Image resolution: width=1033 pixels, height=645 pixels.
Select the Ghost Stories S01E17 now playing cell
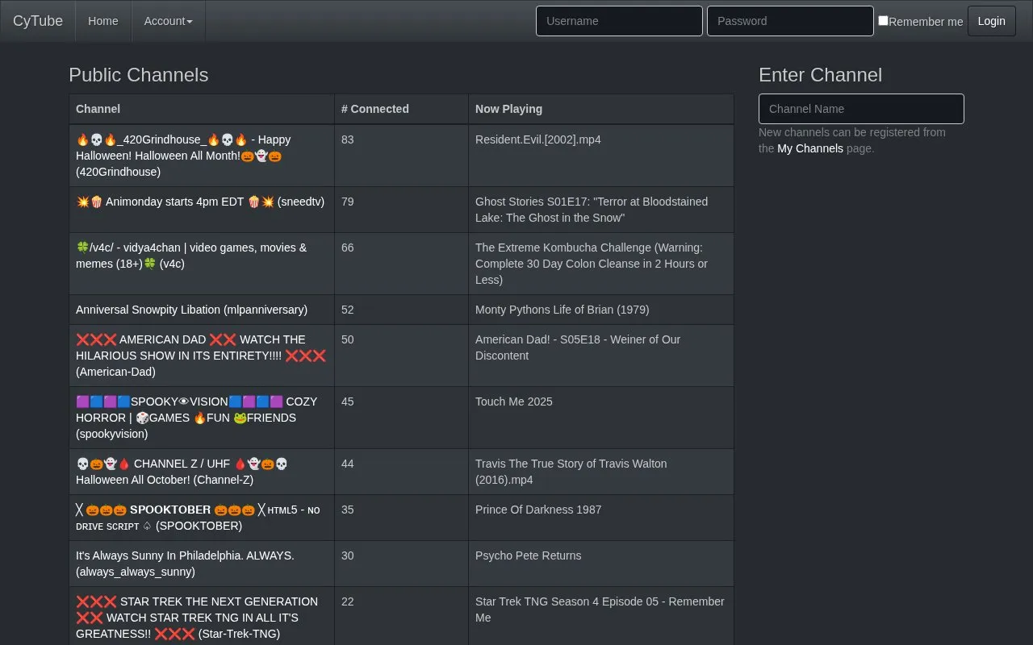pyautogui.click(x=601, y=210)
